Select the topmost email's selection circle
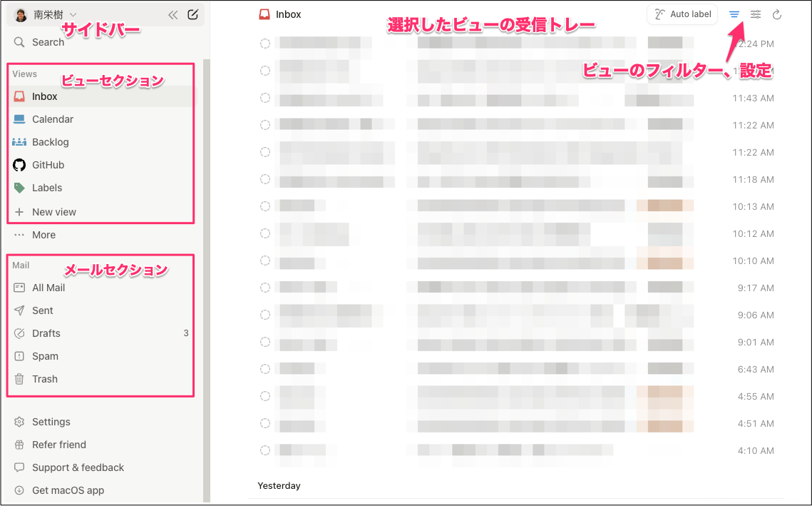This screenshot has height=506, width=812. pyautogui.click(x=265, y=44)
